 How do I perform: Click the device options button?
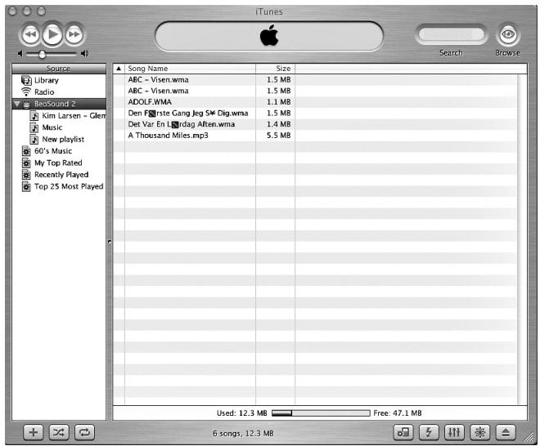pyautogui.click(x=403, y=432)
